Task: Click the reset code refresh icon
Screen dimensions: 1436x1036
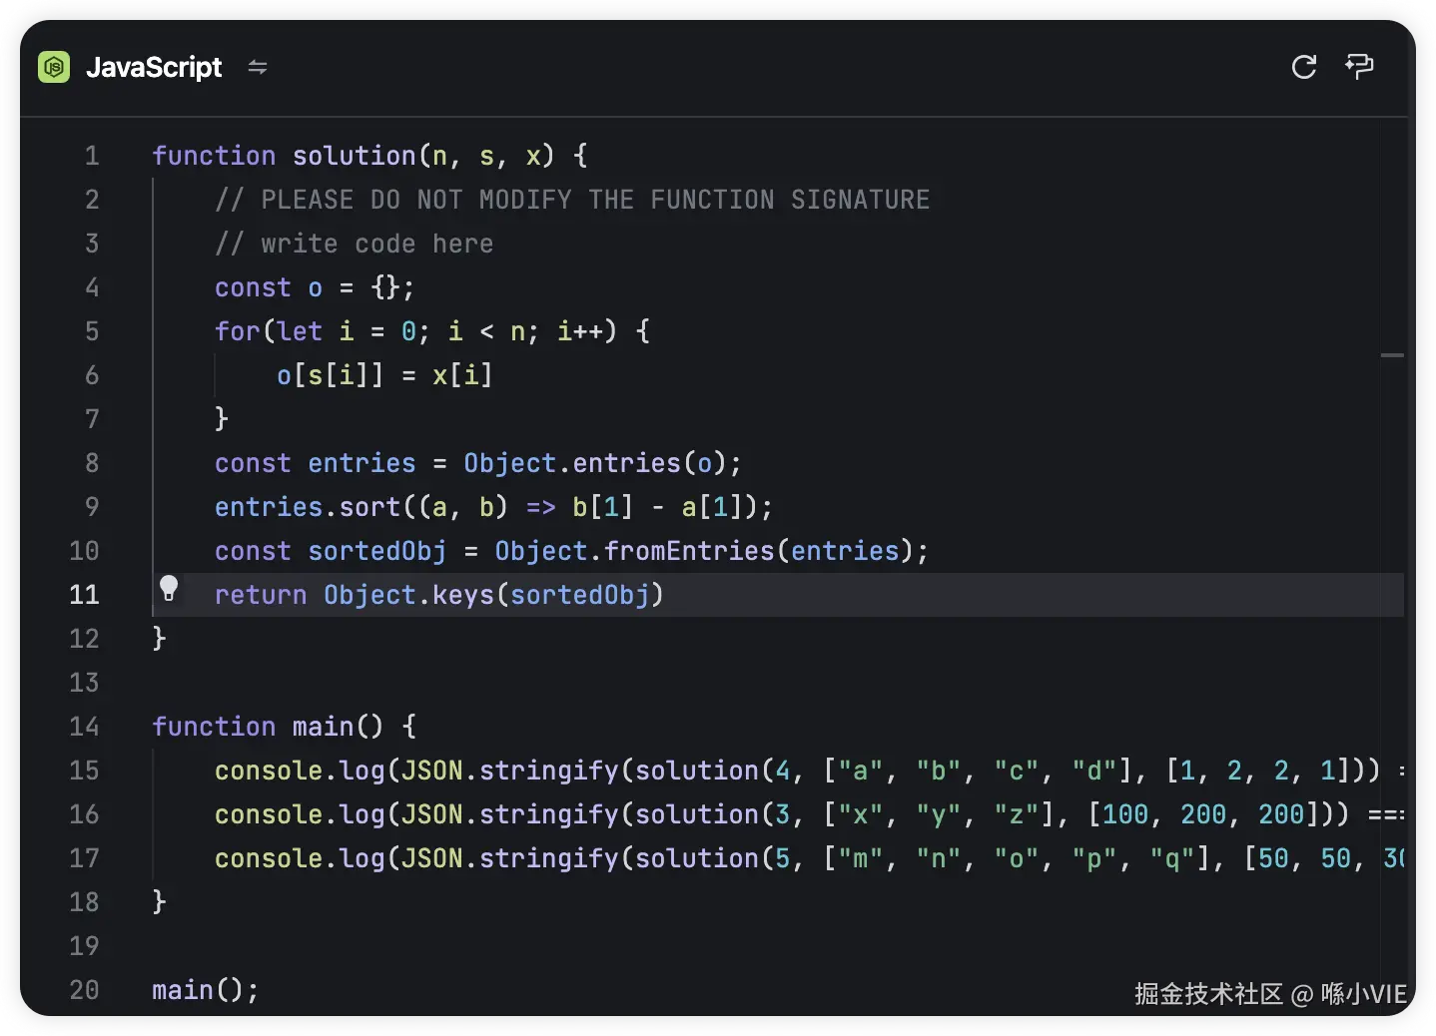Action: 1303,67
